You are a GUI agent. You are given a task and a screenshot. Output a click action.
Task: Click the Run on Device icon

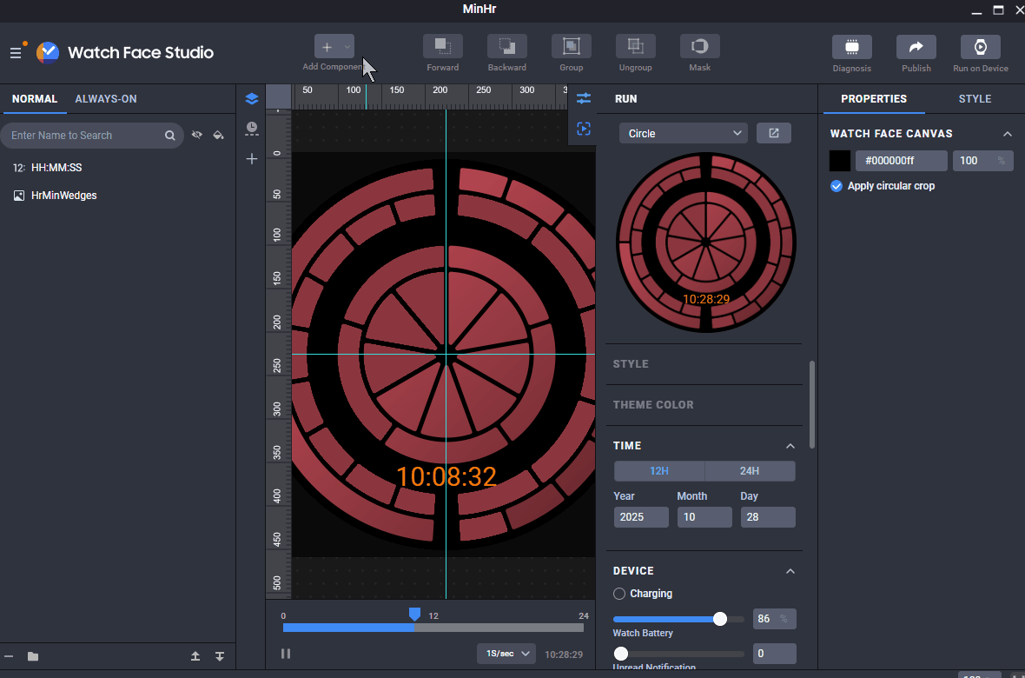click(x=980, y=47)
